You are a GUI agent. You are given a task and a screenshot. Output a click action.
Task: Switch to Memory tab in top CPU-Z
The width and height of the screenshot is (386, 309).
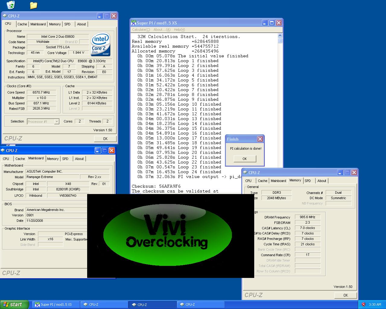click(x=55, y=24)
